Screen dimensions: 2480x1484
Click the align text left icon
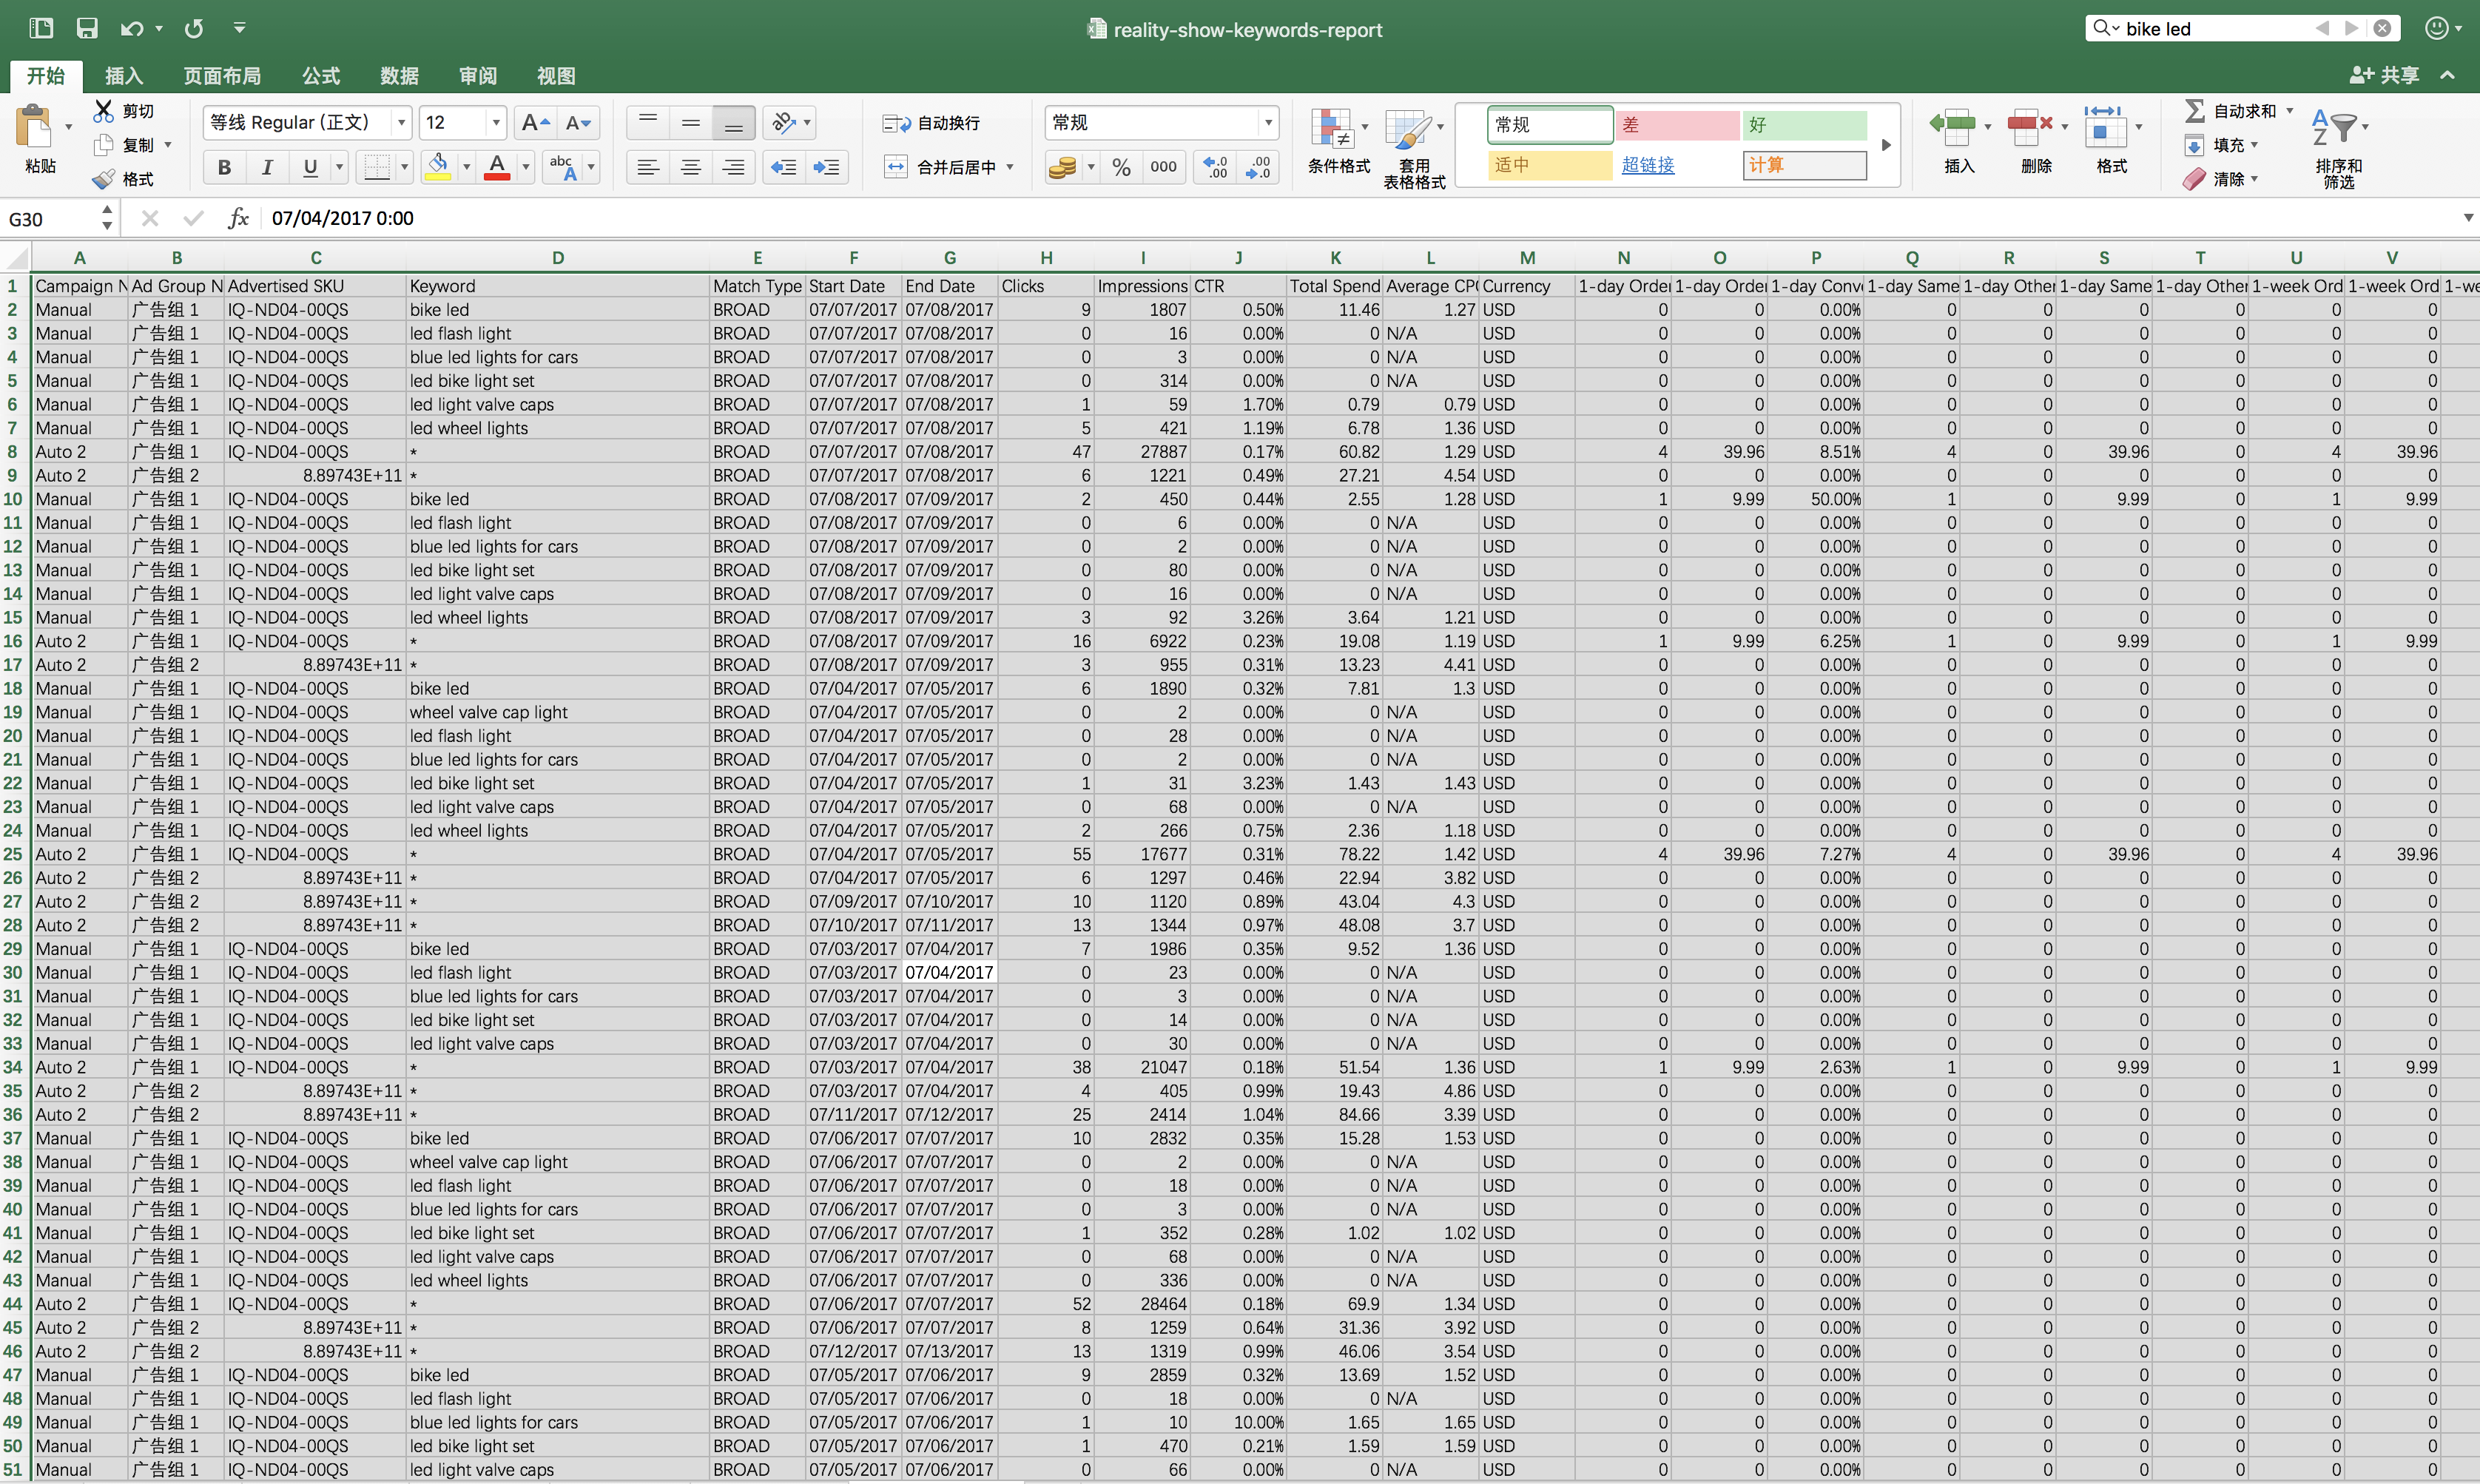[648, 167]
